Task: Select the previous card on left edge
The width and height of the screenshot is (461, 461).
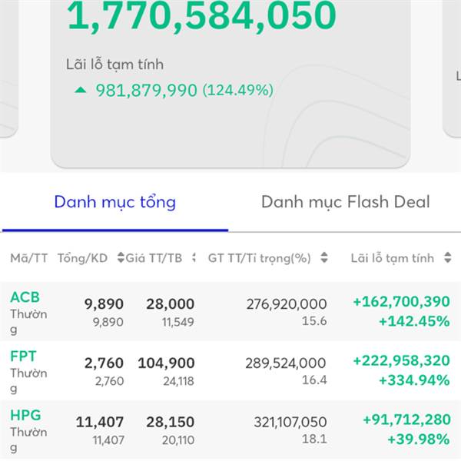Action: pyautogui.click(x=8, y=68)
